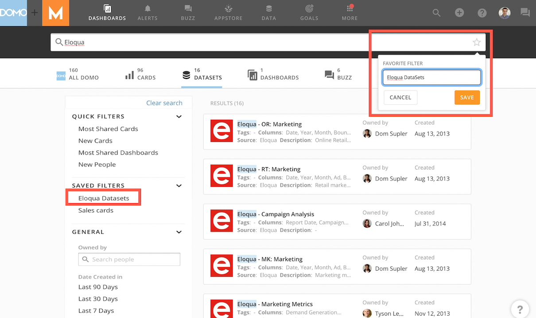Image resolution: width=536 pixels, height=318 pixels.
Task: Click the favorite star in search bar
Action: [x=477, y=42]
